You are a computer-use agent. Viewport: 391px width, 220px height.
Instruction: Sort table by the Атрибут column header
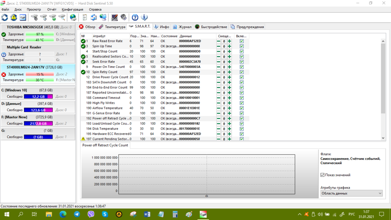[x=110, y=36]
